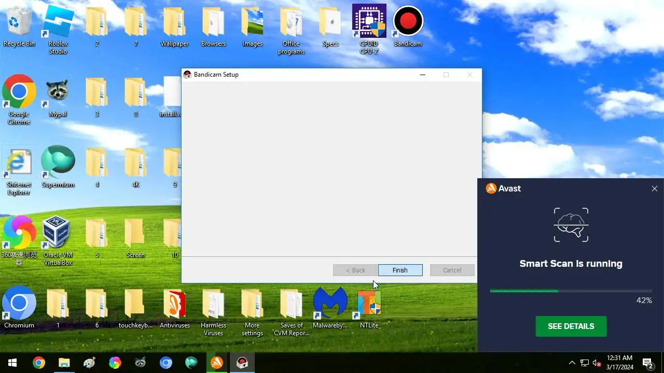Select the Screen folder on desktop
Viewport: 664px width, 373px height.
click(135, 238)
